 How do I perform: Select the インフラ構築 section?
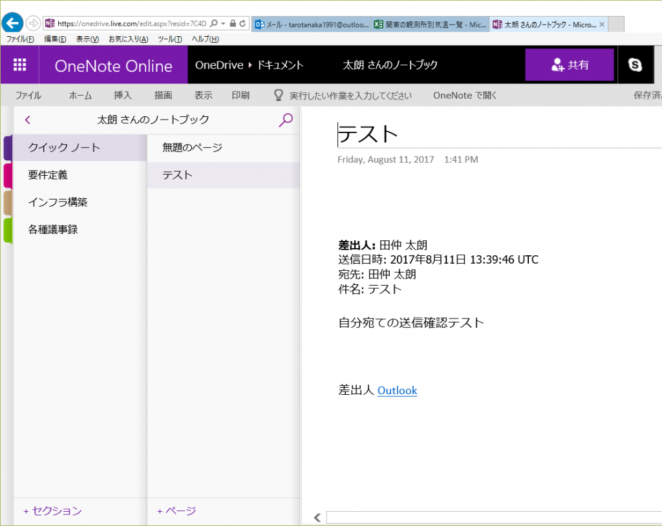coord(80,203)
